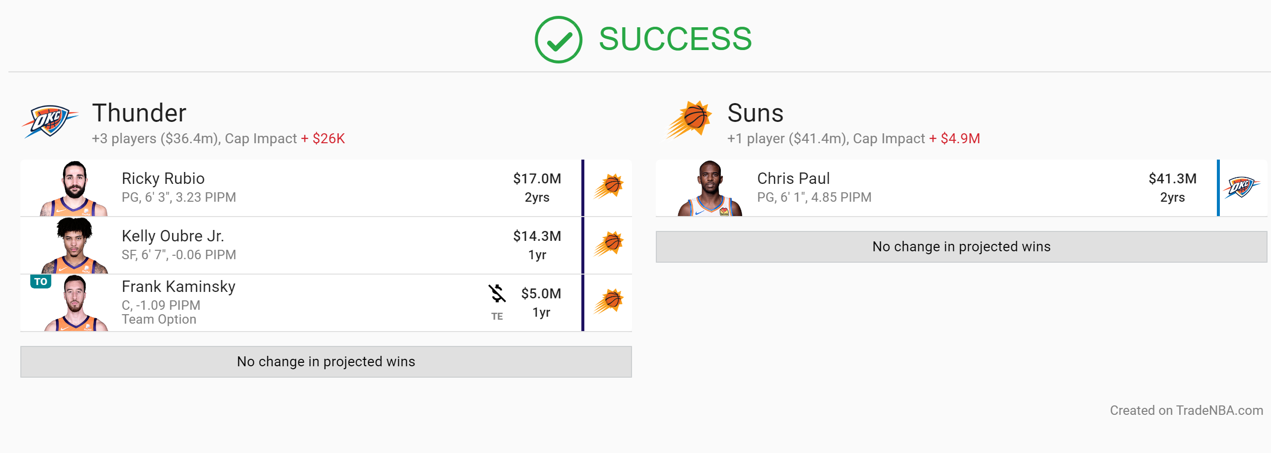Click the Suns logo beside Frank Kaminsky
The width and height of the screenshot is (1271, 453).
click(x=609, y=302)
